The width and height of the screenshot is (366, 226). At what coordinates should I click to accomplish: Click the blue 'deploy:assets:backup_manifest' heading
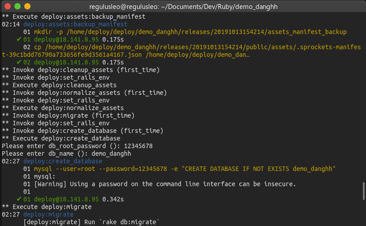pos(75,24)
